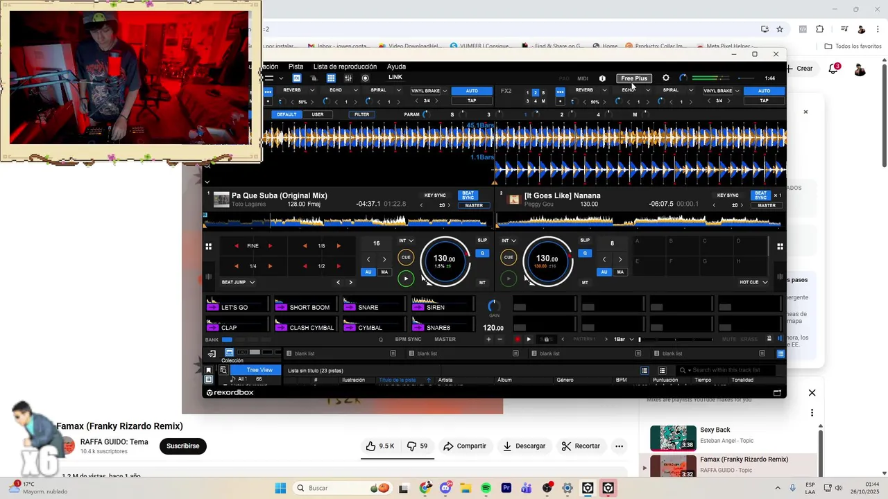888x499 pixels.
Task: Toggle AUTO on FX1 panel
Action: 472,91
